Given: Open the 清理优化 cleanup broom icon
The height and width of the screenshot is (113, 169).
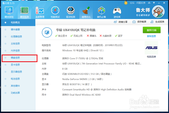Looking at the screenshot, I should [86, 12].
